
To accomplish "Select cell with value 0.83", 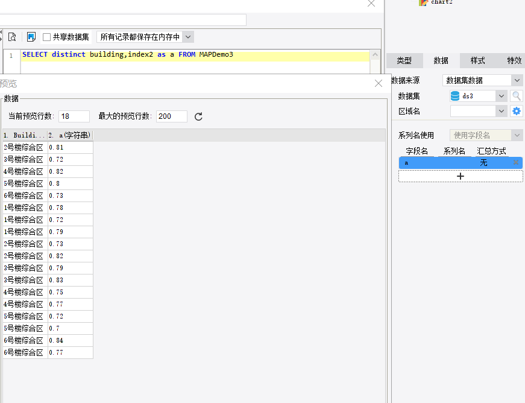I will 71,280.
